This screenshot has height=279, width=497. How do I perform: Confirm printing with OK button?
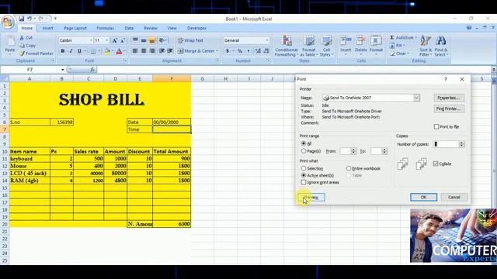pos(423,197)
